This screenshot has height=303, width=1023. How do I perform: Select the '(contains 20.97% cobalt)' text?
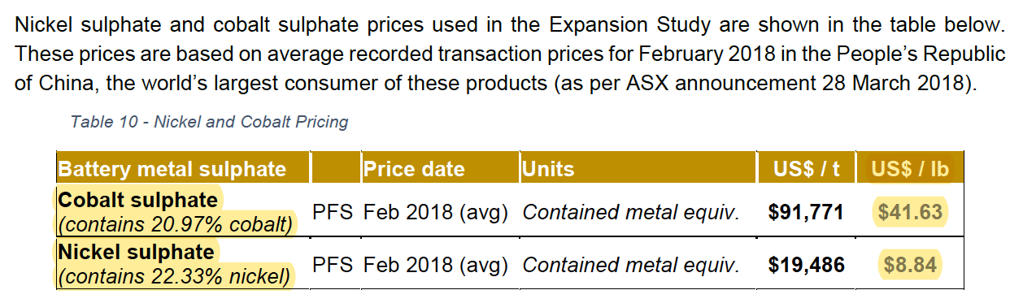coord(174,224)
